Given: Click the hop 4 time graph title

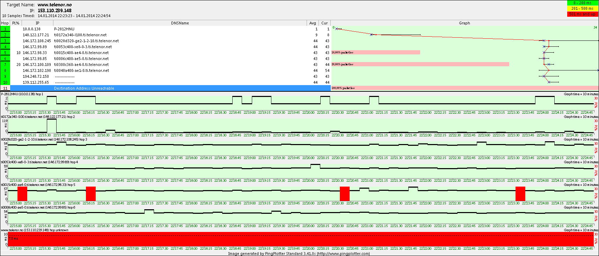Looking at the screenshot, I should pyautogui.click(x=39, y=162).
